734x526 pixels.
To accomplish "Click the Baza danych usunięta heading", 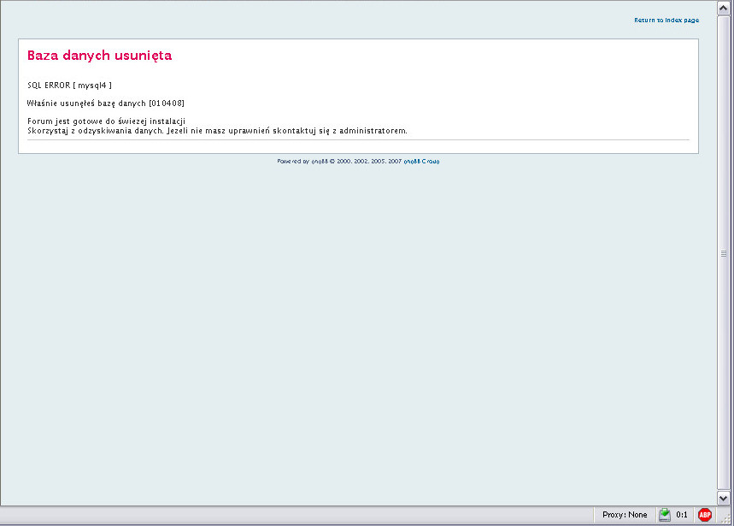I will tap(99, 56).
